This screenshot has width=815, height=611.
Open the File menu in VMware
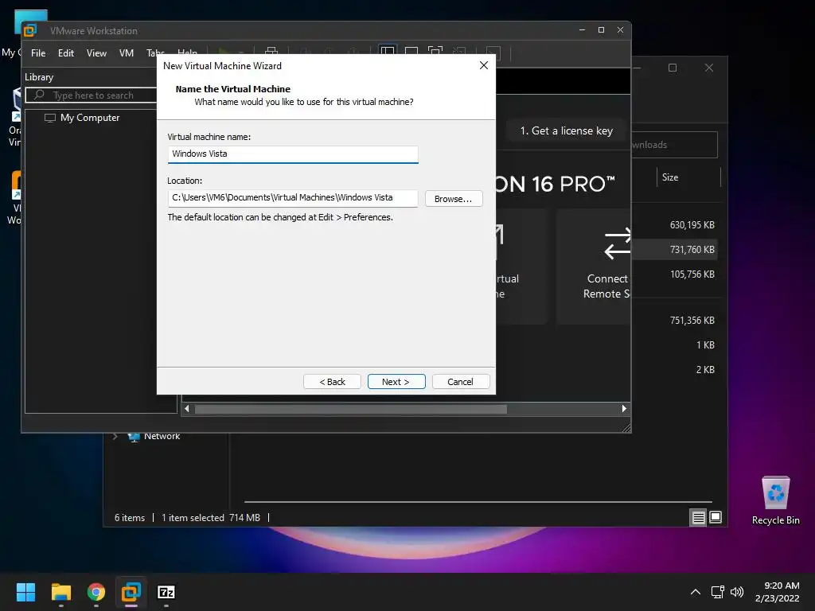38,53
